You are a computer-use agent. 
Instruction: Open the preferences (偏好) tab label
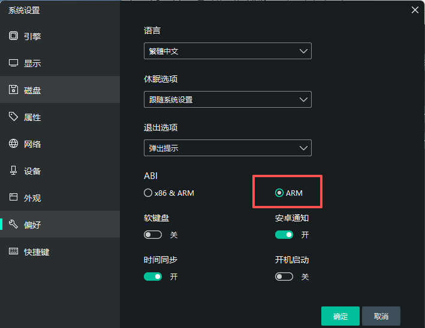coord(32,225)
